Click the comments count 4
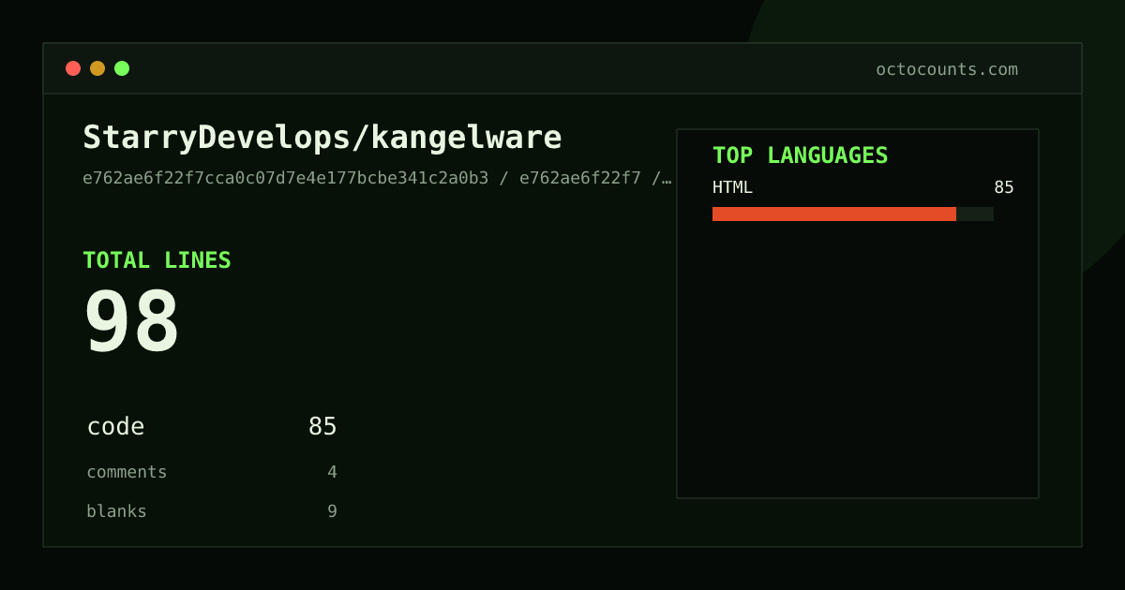This screenshot has height=590, width=1125. (x=332, y=472)
